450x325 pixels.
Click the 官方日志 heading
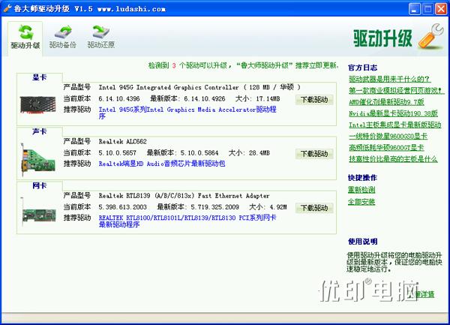pyautogui.click(x=362, y=68)
